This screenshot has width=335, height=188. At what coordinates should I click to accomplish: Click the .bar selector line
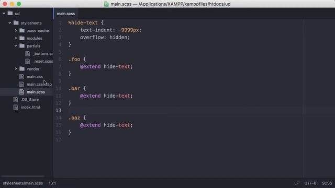77,88
